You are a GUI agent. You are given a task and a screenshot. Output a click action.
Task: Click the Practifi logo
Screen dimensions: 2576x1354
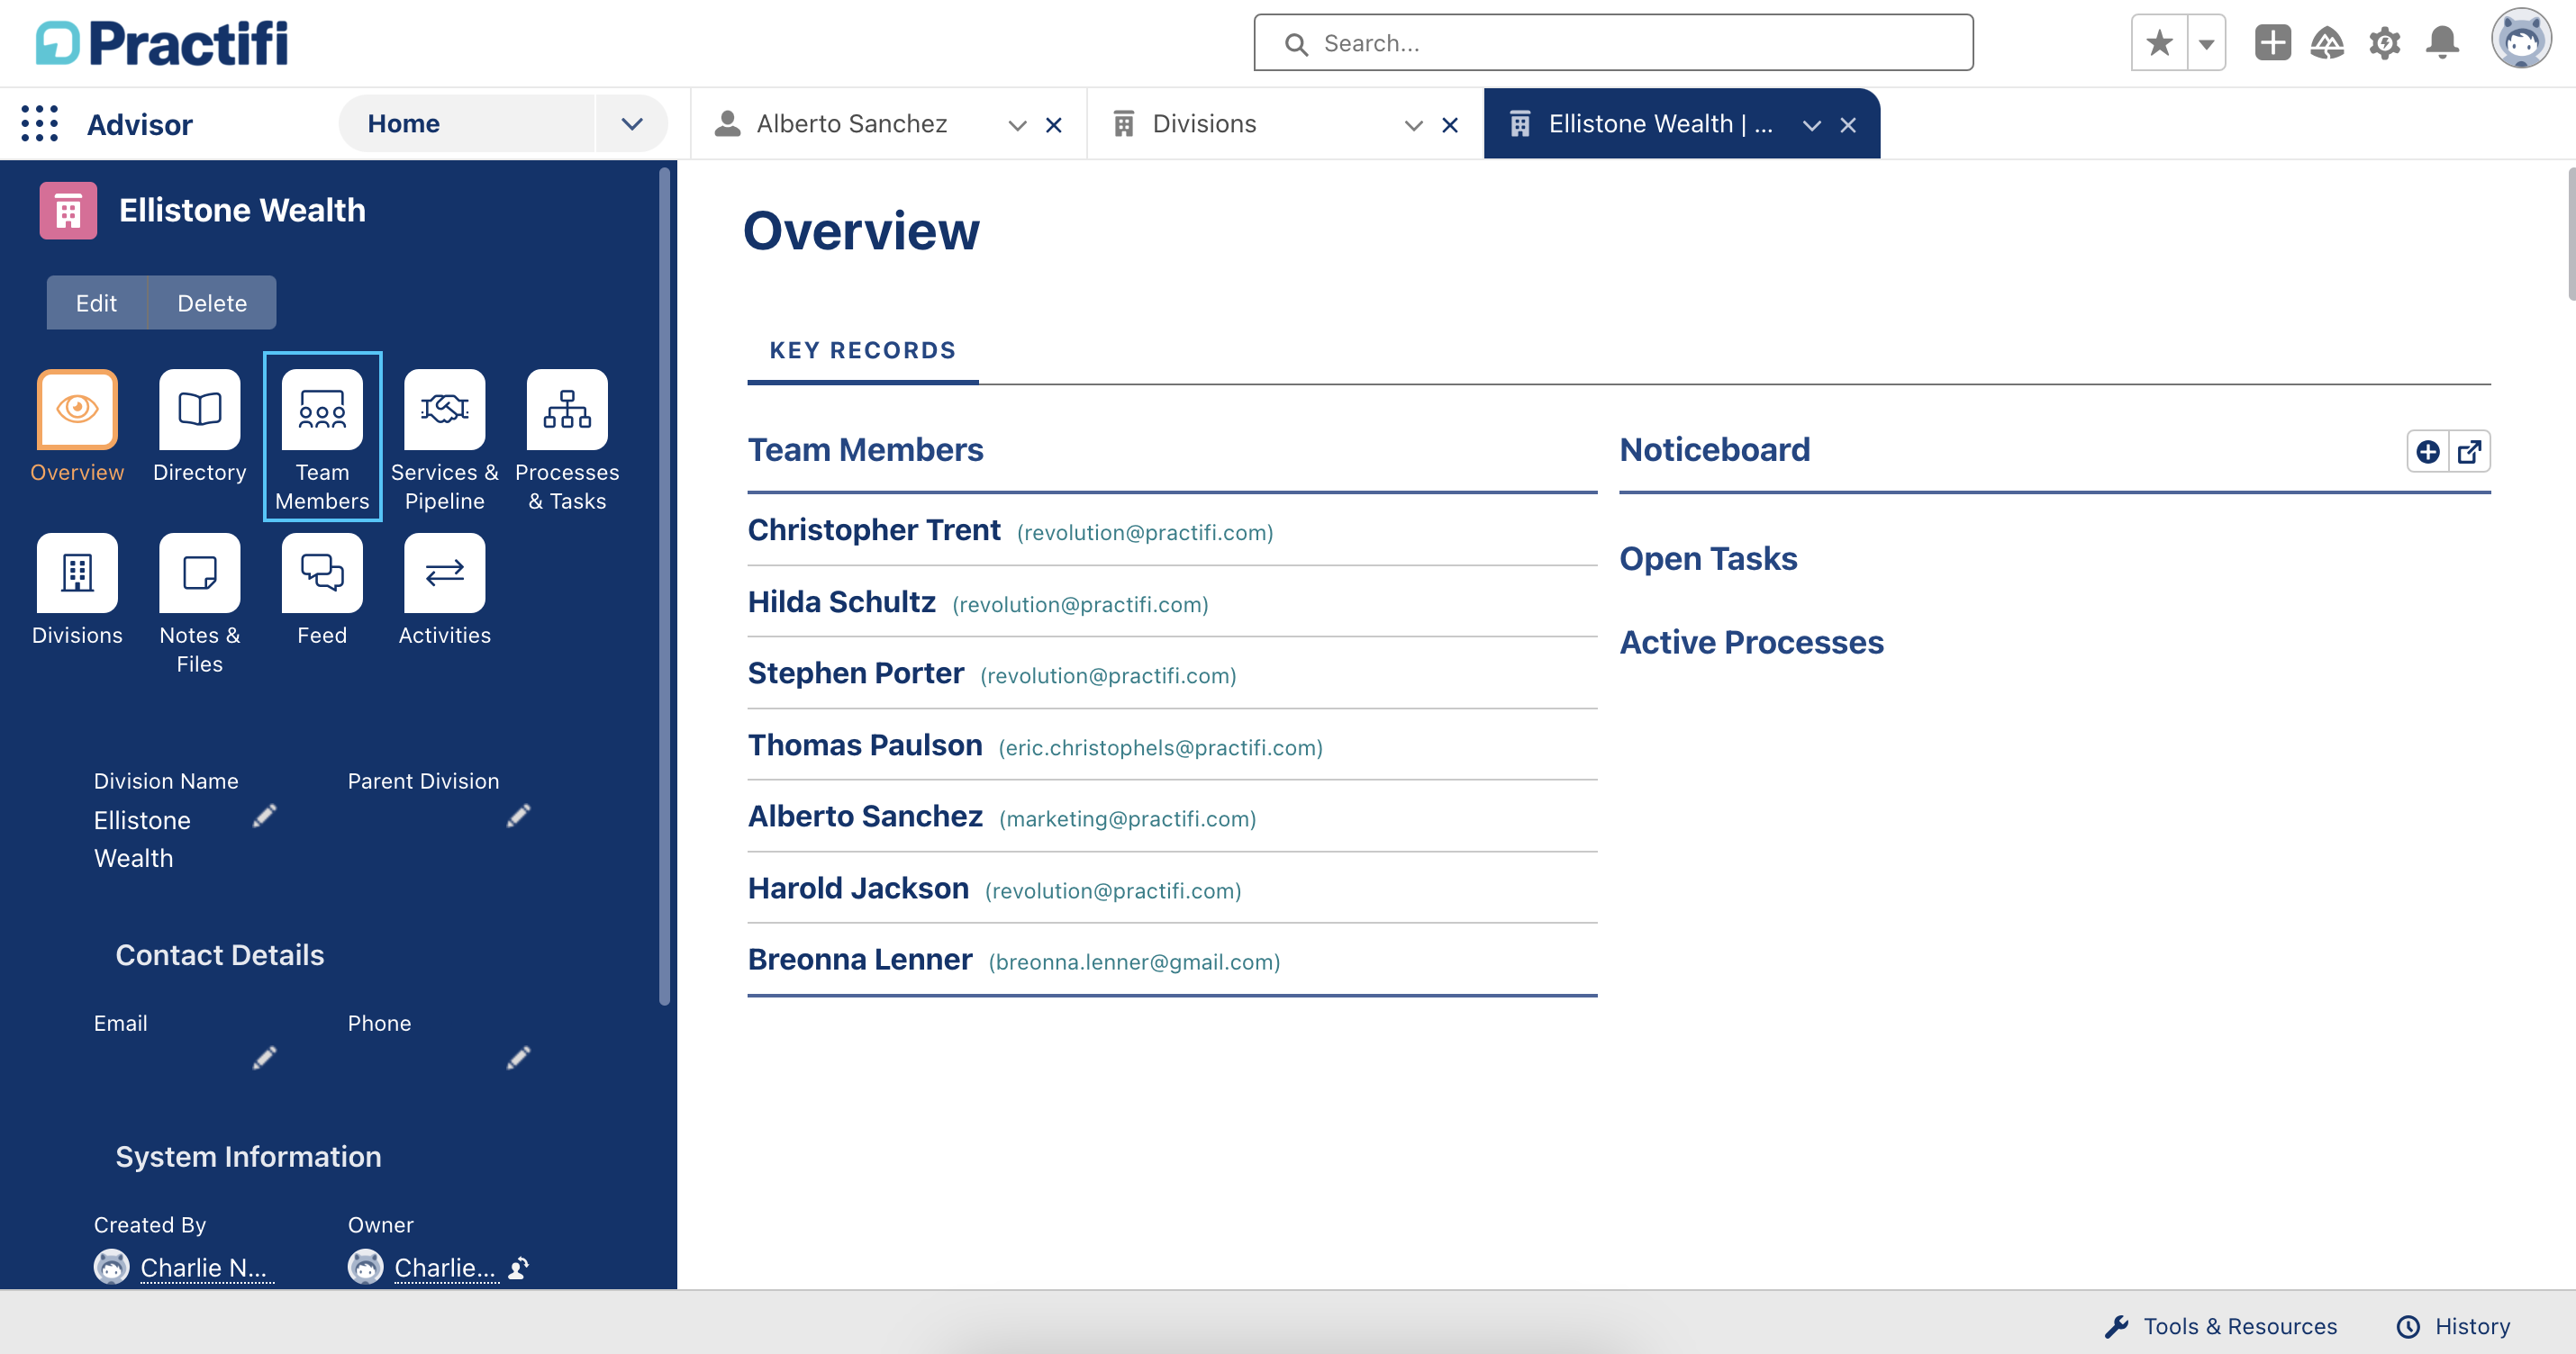pos(162,43)
